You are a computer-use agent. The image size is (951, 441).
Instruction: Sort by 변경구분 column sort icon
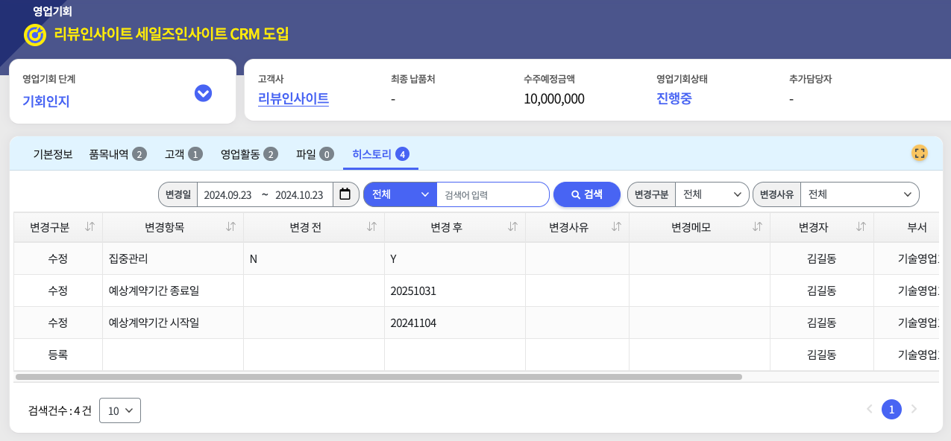click(90, 227)
